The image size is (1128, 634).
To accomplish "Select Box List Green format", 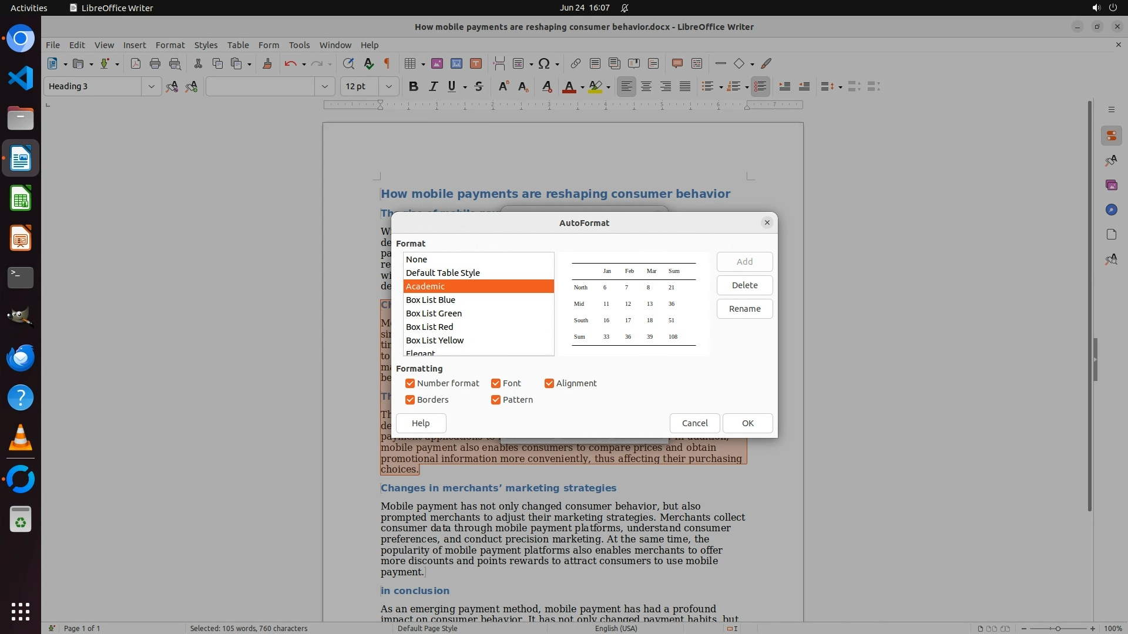I will tap(434, 313).
